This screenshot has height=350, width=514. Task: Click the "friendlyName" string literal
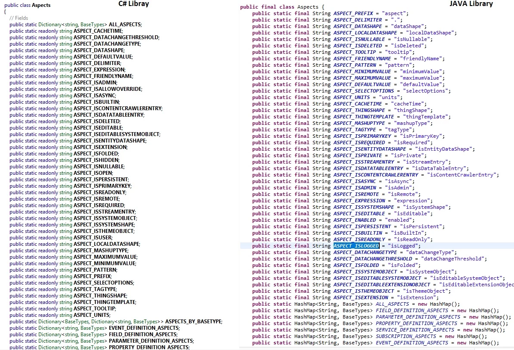[x=421, y=59]
